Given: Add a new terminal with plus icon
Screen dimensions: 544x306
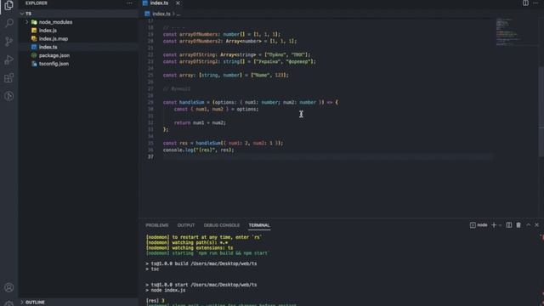Looking at the screenshot, I should pyautogui.click(x=494, y=224).
